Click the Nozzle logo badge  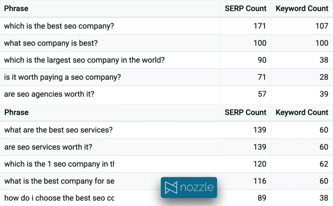(x=189, y=187)
